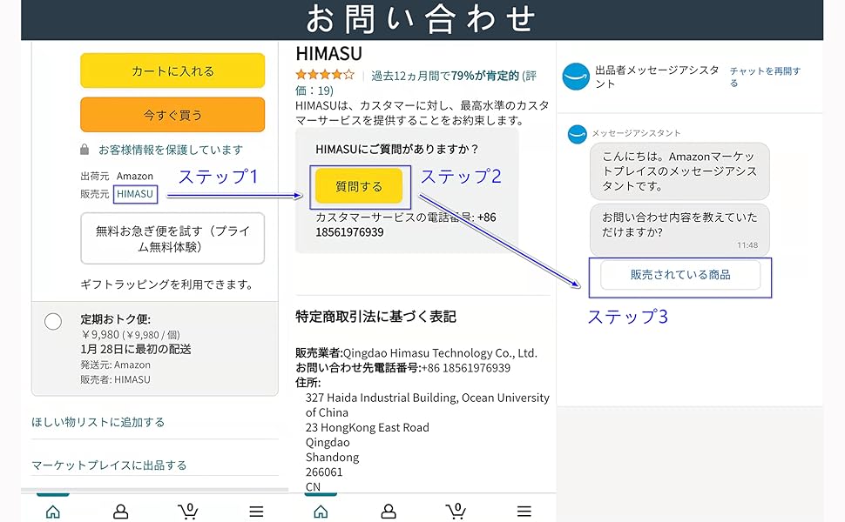Image resolution: width=845 pixels, height=522 pixels.
Task: Tap Home icon in middle panel nav bar
Action: (x=321, y=512)
